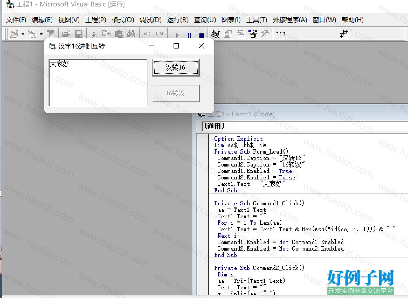Click the 'Option Explicit' code line
This screenshot has width=408, height=298.
click(238, 139)
